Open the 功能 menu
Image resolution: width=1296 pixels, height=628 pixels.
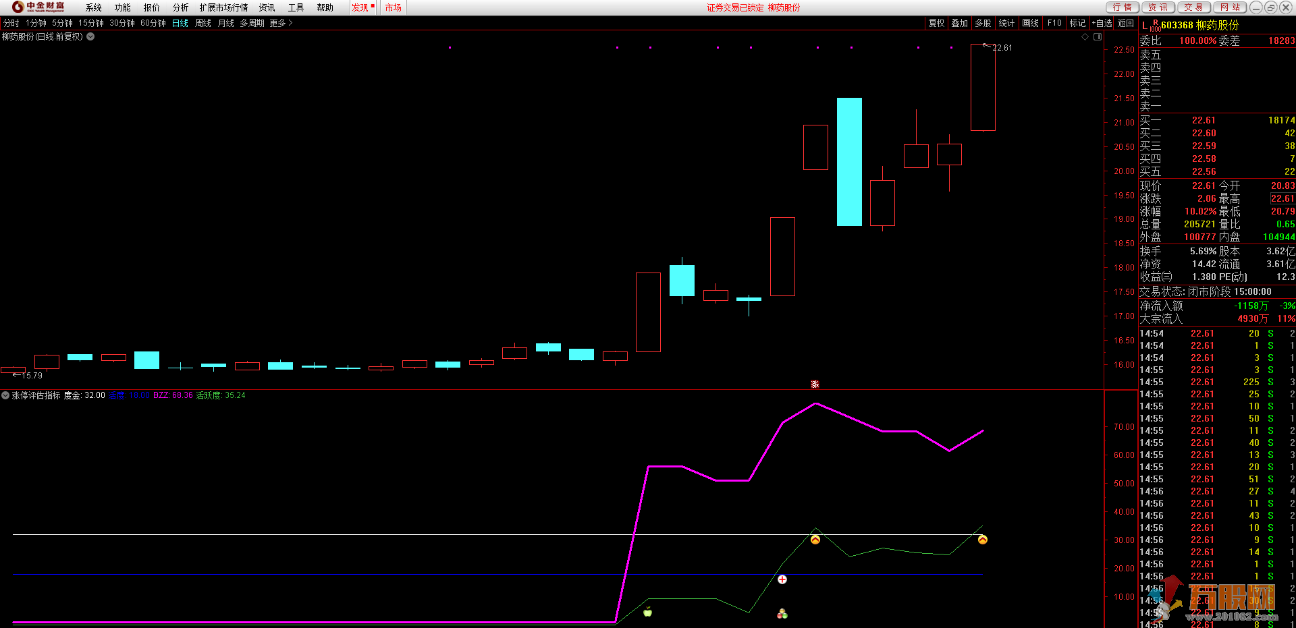123,7
